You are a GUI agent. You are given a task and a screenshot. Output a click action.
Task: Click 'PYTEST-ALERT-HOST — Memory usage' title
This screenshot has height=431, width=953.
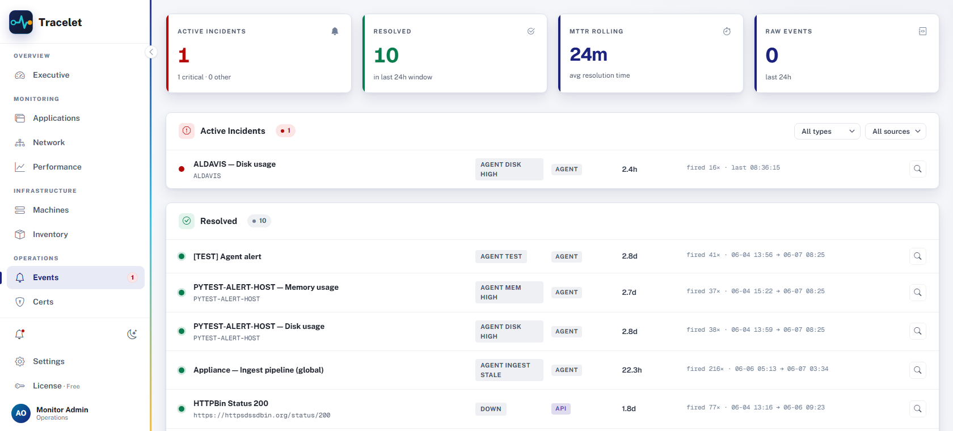(x=266, y=287)
